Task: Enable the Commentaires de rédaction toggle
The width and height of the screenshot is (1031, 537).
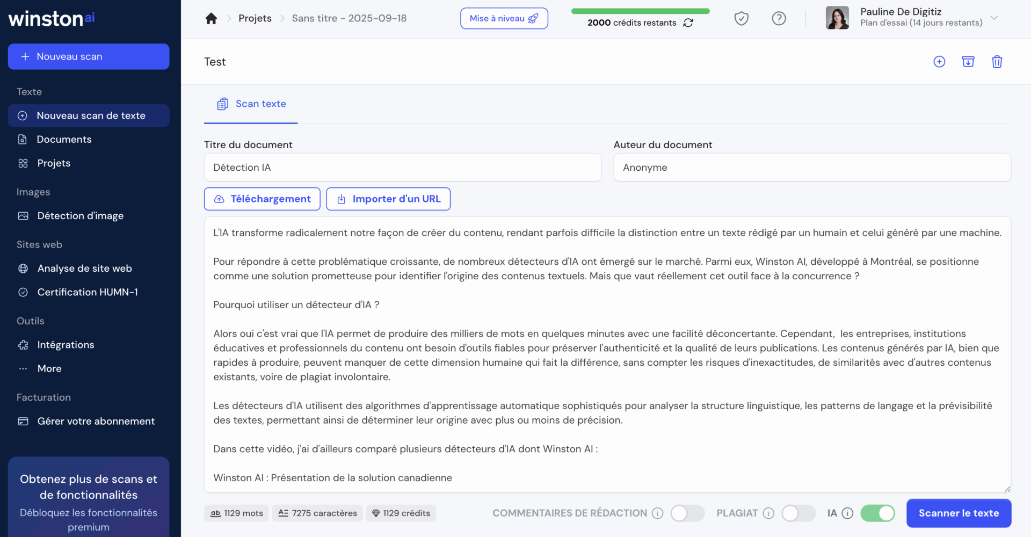Action: (687, 513)
